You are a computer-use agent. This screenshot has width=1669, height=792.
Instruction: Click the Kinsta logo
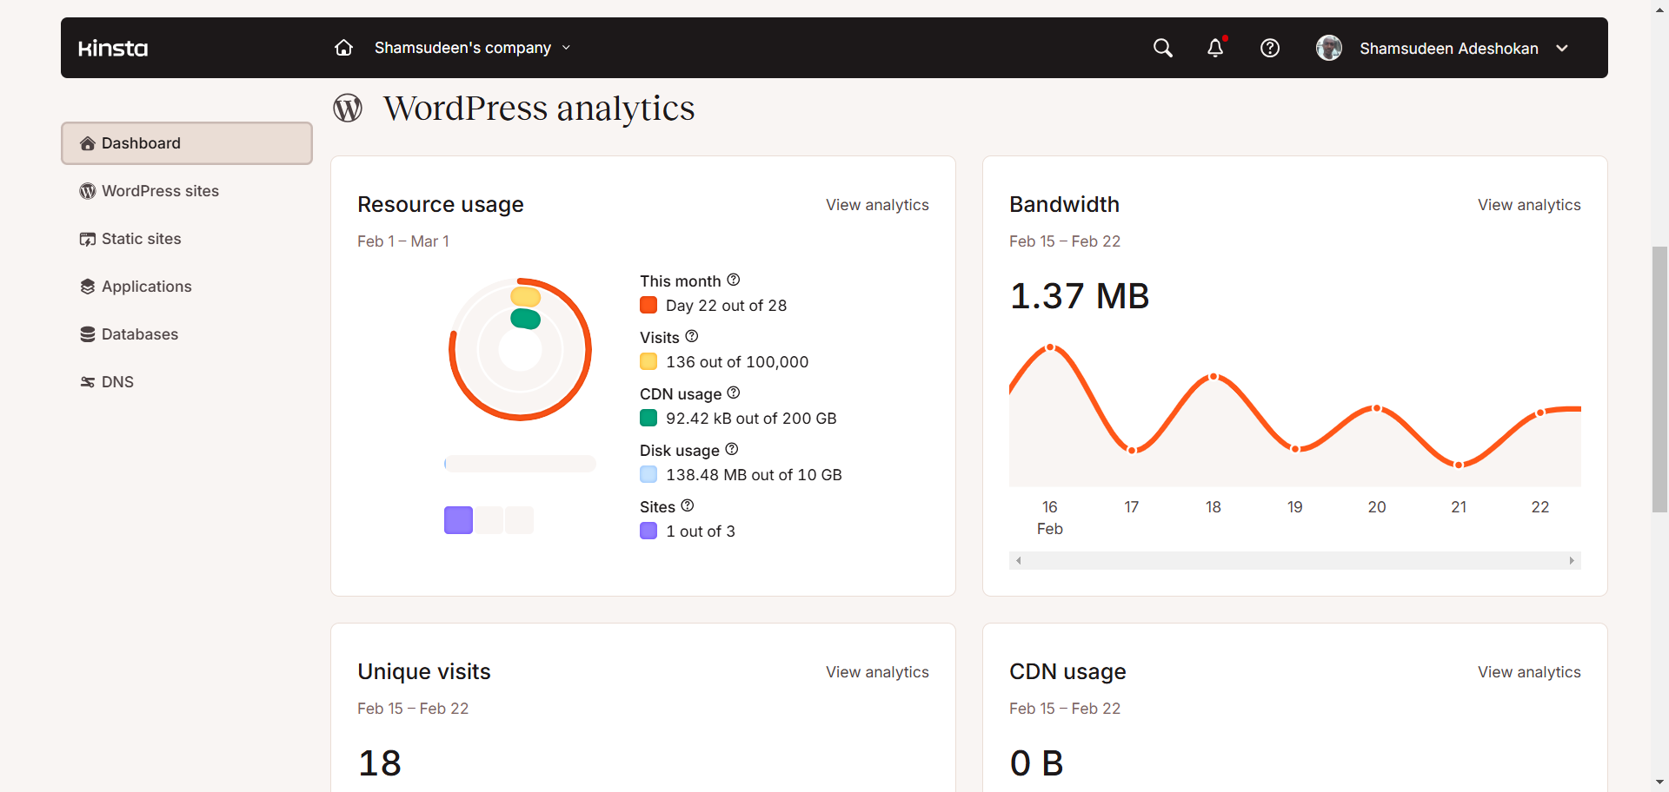click(113, 49)
